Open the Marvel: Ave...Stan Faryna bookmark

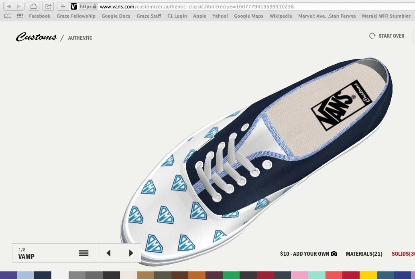327,16
